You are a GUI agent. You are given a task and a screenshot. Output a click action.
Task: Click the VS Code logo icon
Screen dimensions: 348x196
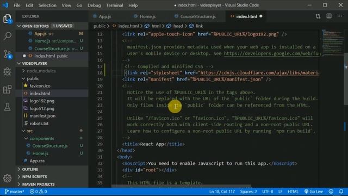[x=5, y=5]
